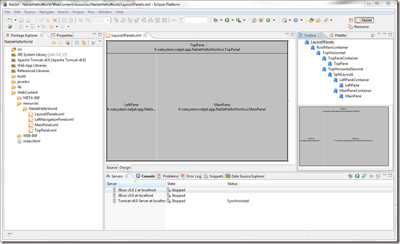The width and height of the screenshot is (400, 244).
Task: Switch to the Source editor tab
Action: pyautogui.click(x=112, y=167)
